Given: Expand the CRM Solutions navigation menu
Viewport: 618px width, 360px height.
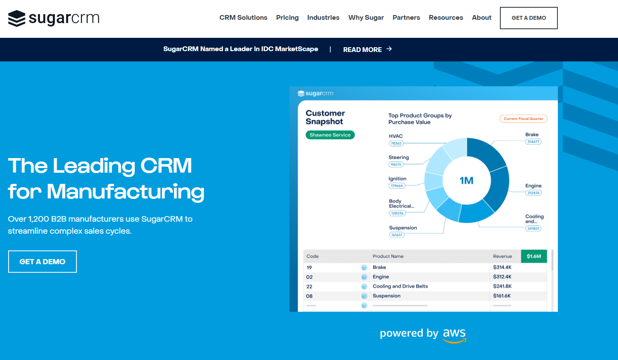Looking at the screenshot, I should [x=243, y=18].
